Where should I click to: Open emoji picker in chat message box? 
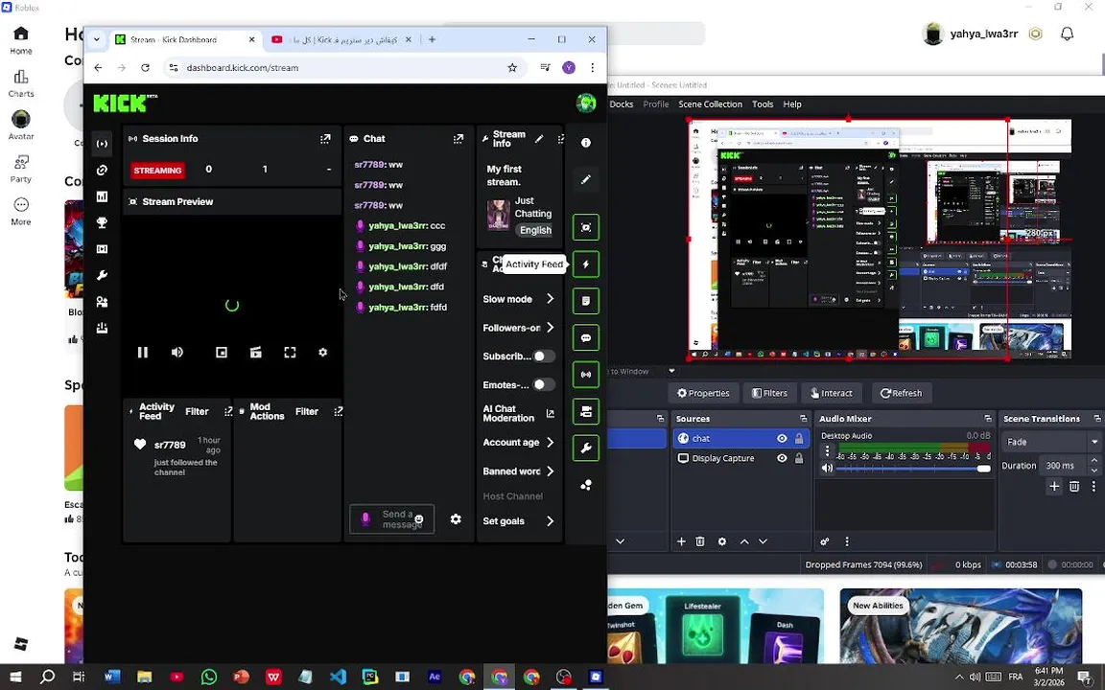pyautogui.click(x=419, y=519)
